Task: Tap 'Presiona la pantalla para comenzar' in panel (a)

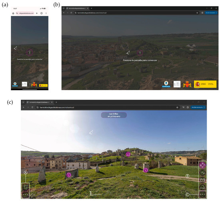Action: click(x=30, y=59)
